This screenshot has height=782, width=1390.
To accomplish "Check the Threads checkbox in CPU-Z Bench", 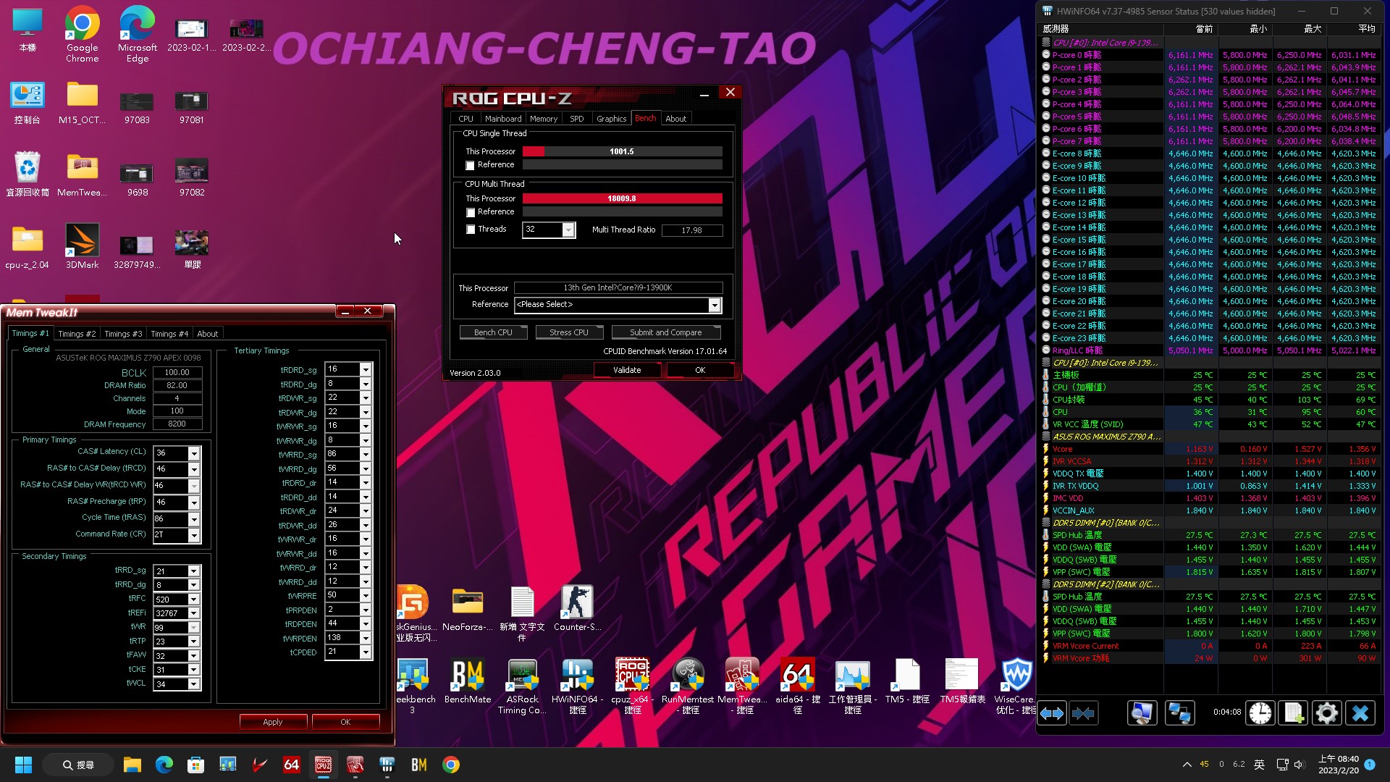I will [x=470, y=229].
